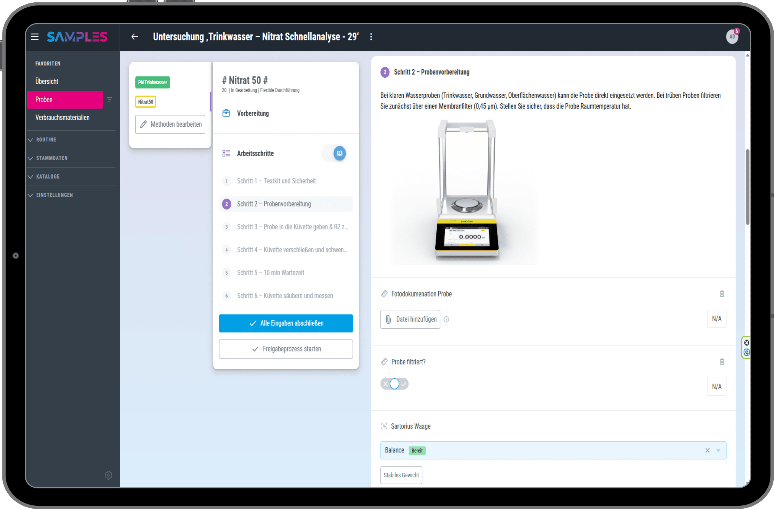Set N/A for Probe filtriert?
774x509 pixels.
(x=717, y=387)
